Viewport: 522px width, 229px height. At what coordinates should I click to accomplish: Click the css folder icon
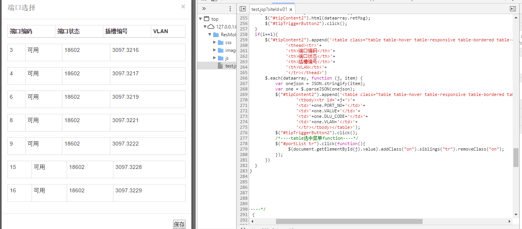tap(220, 42)
